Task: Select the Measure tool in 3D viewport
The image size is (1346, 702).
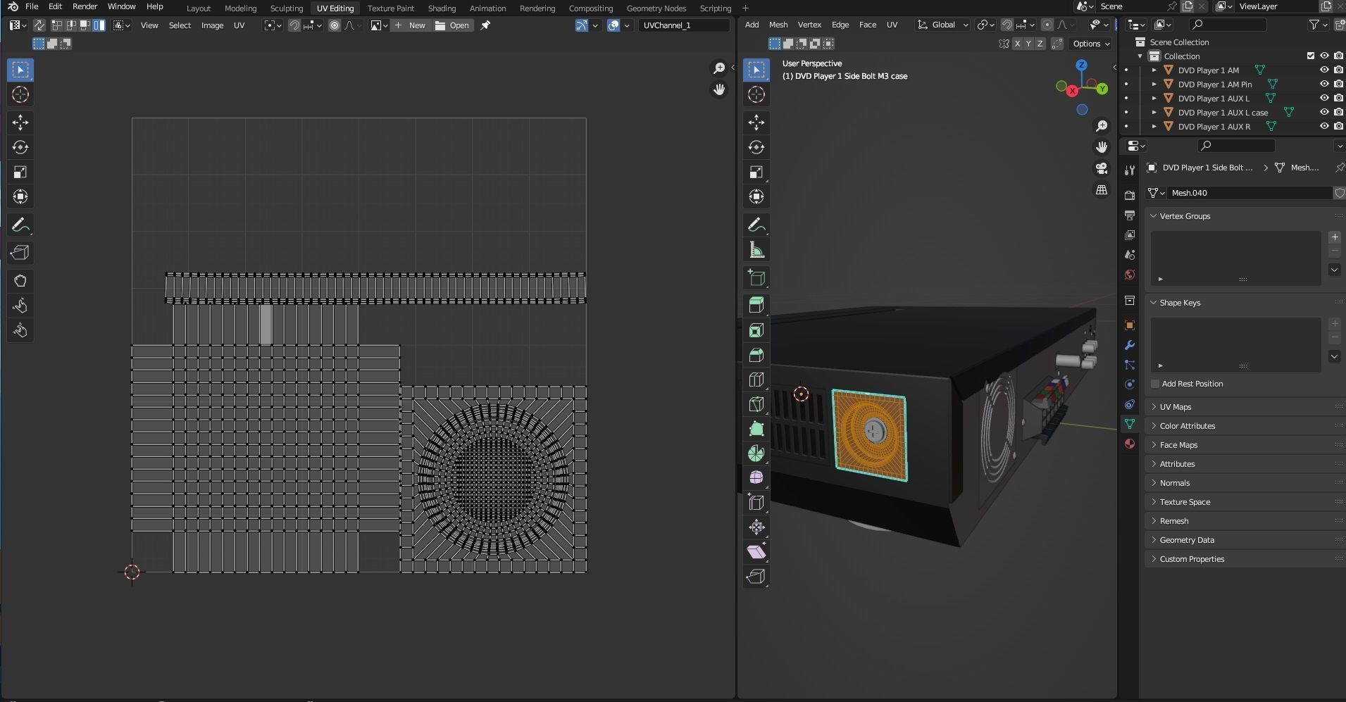Action: 756,250
